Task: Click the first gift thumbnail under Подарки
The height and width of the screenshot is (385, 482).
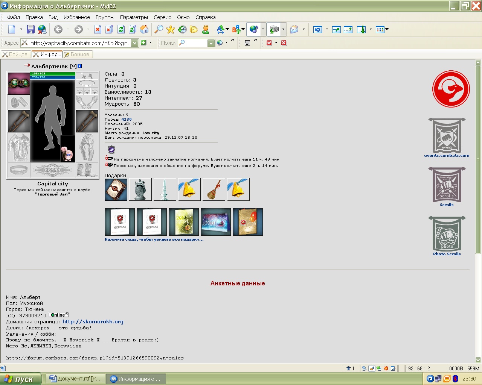Action: [x=116, y=189]
